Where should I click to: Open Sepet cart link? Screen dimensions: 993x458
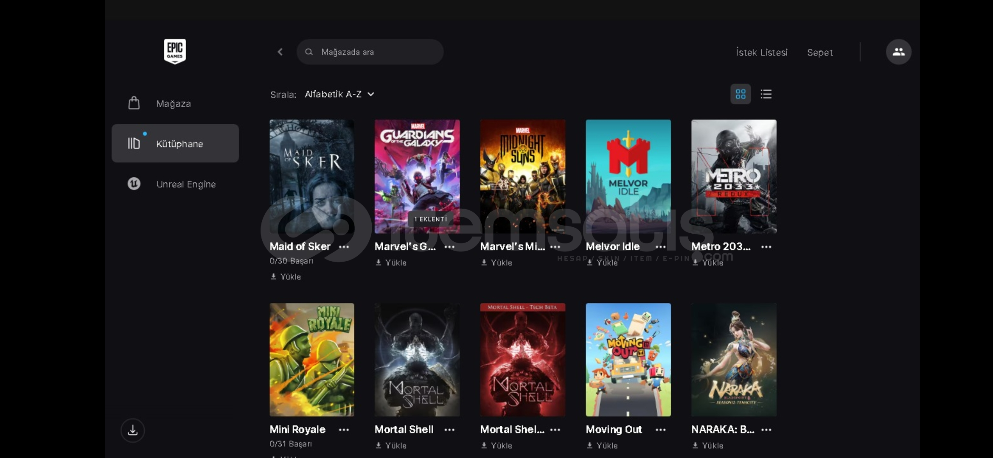820,52
